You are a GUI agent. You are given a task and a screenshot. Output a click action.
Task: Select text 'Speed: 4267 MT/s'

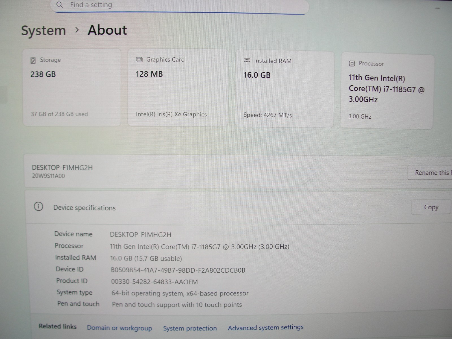268,115
